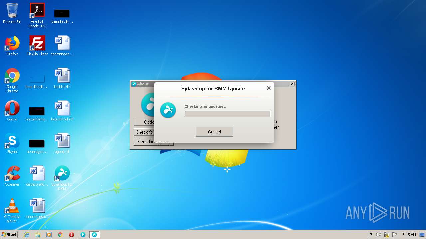Open the Recycle Bin desktop icon
This screenshot has width=426, height=239.
[x=12, y=14]
